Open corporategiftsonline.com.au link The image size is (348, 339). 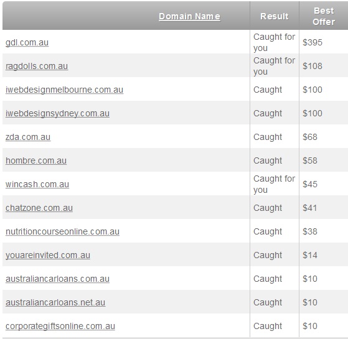60,326
